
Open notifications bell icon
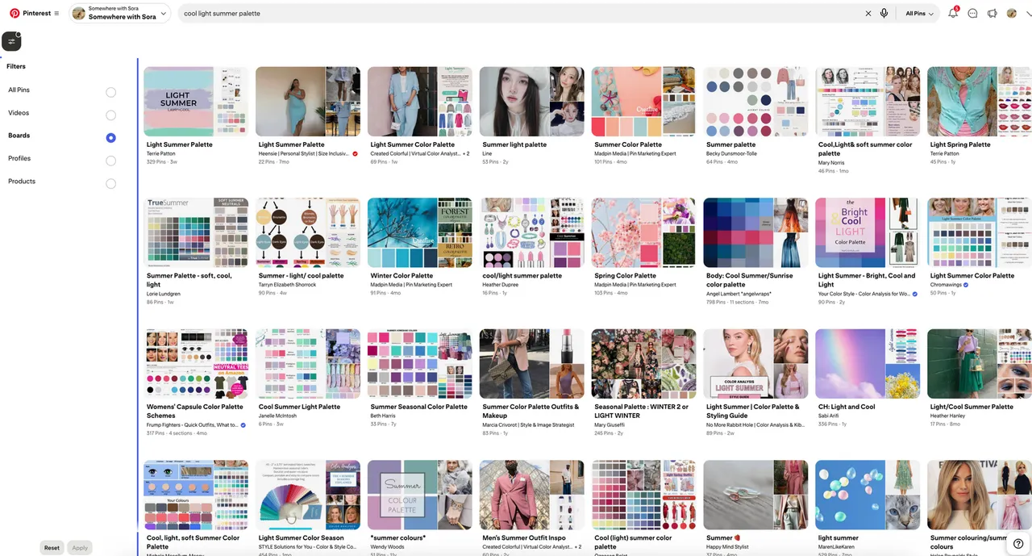point(952,14)
